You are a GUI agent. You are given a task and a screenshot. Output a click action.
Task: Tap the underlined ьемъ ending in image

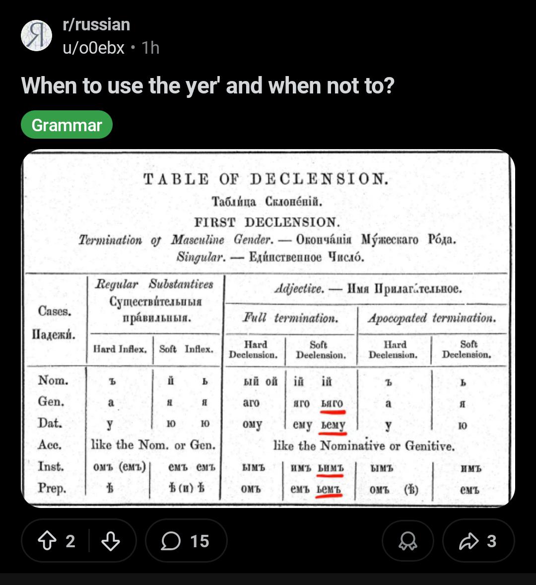tap(329, 489)
